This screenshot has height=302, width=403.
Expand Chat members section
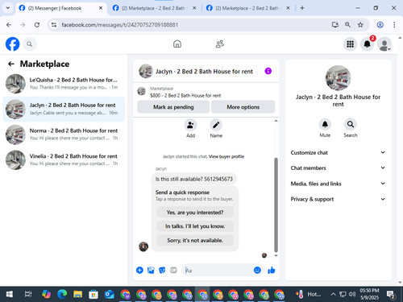coord(338,168)
